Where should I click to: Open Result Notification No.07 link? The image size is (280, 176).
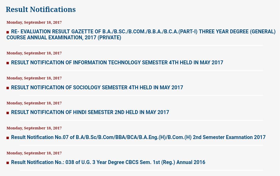[138, 137]
